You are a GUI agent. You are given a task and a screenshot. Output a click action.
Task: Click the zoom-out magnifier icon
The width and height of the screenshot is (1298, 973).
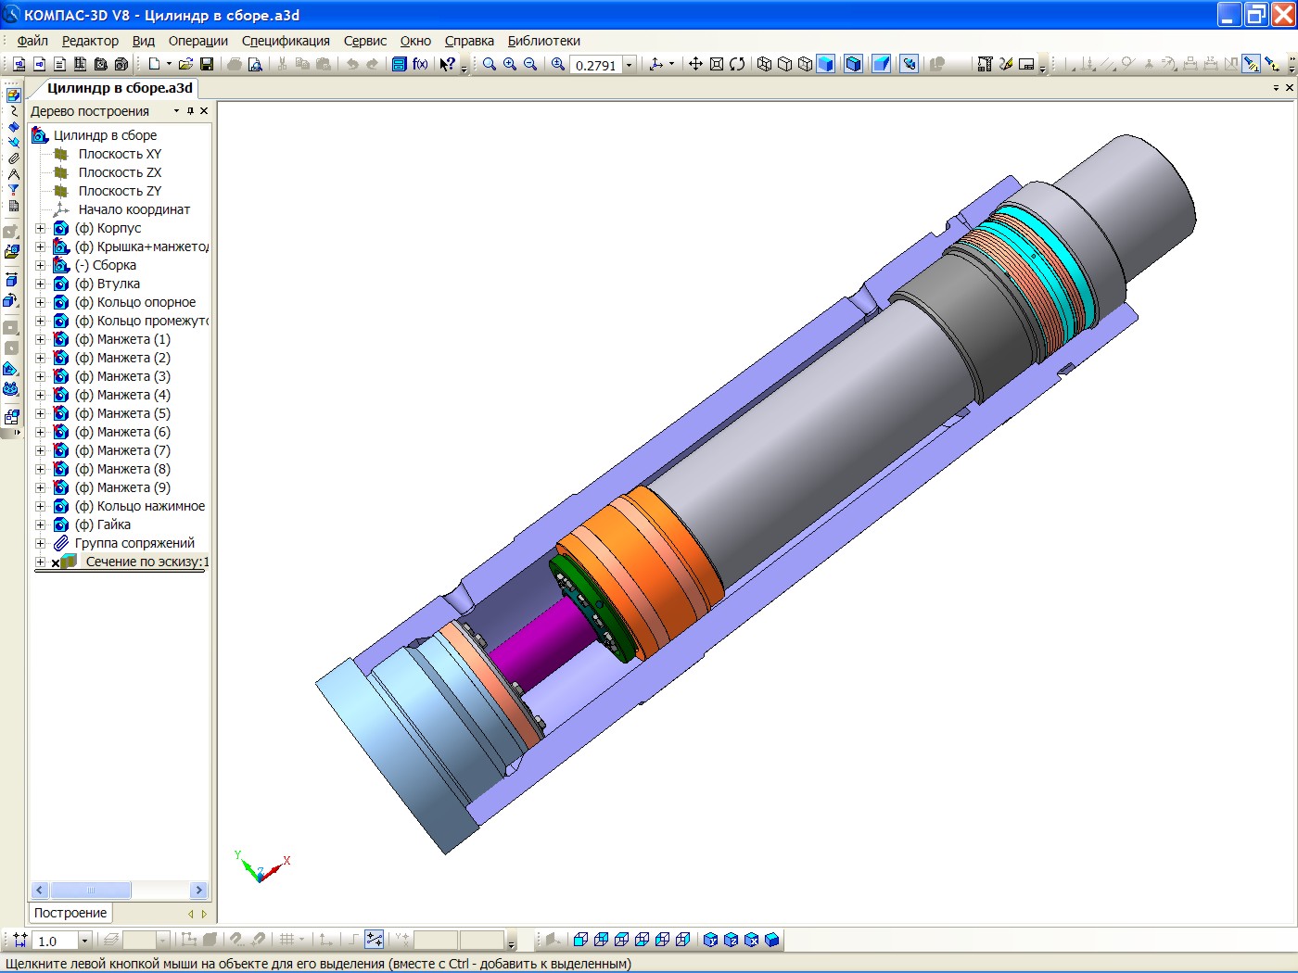[x=530, y=64]
